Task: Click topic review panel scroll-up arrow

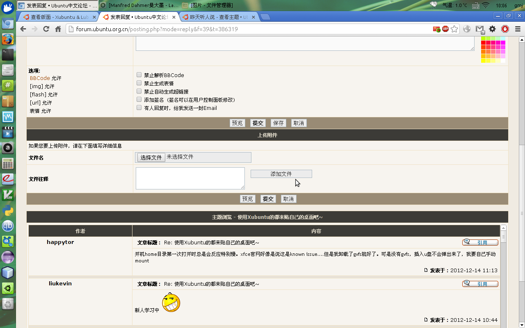Action: [503, 228]
